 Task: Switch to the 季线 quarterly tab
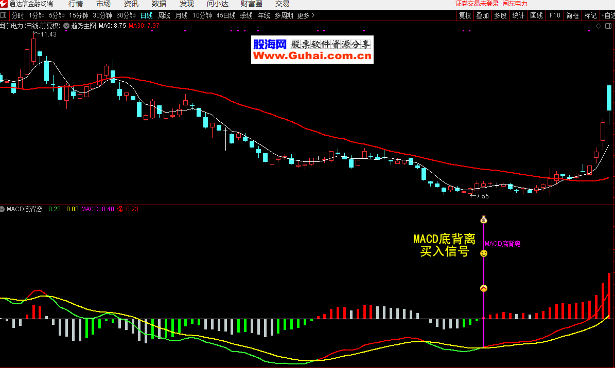pos(247,16)
